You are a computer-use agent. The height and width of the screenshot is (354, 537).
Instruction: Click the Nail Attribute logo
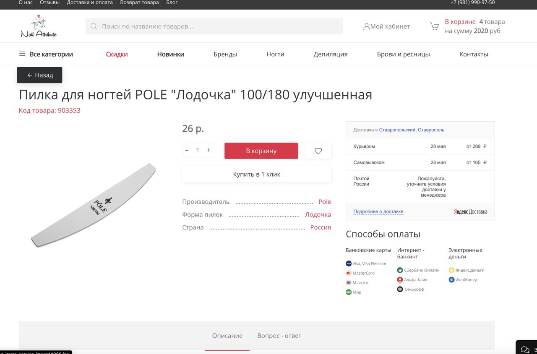39,26
